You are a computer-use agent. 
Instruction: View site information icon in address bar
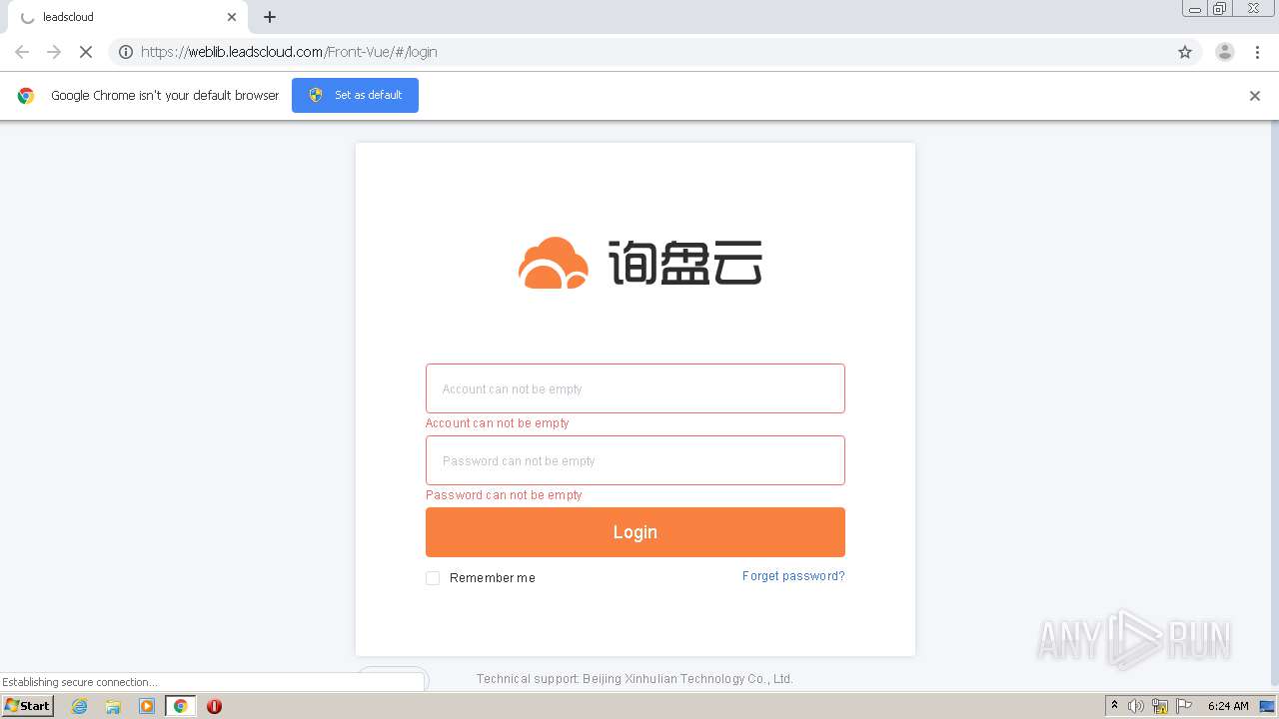(x=126, y=52)
